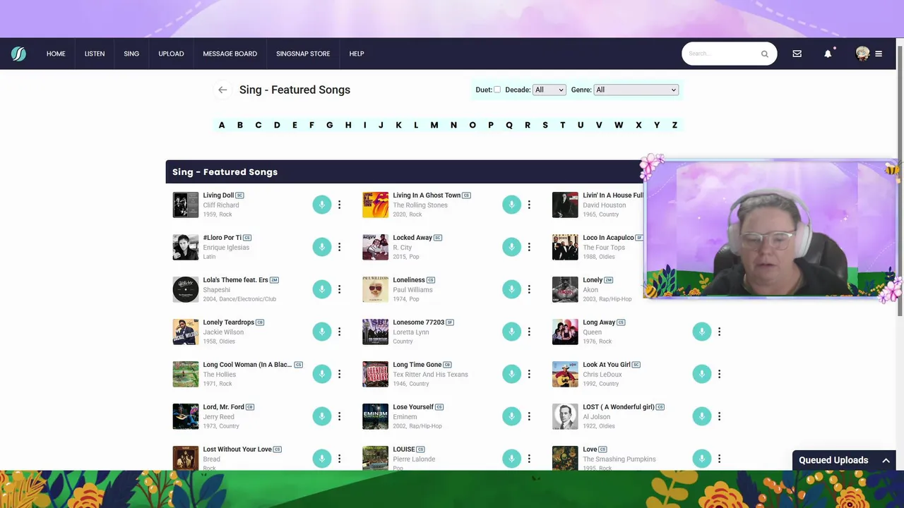Click microphone icon for Living In A Ghost Town
The width and height of the screenshot is (904, 508).
pos(512,205)
